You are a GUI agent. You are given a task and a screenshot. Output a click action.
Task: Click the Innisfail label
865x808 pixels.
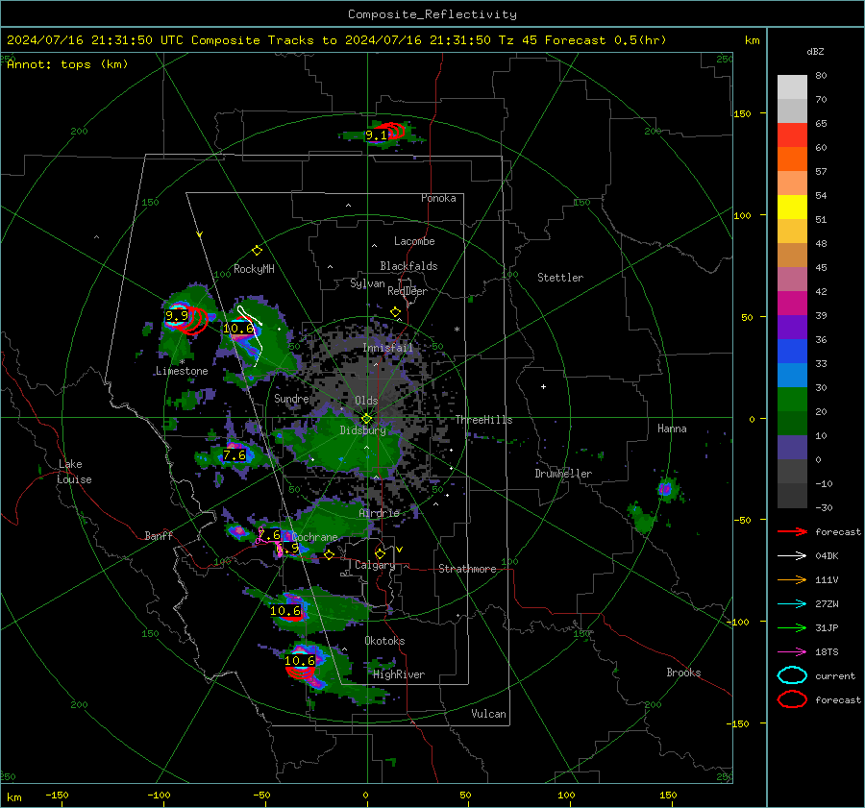click(x=388, y=348)
